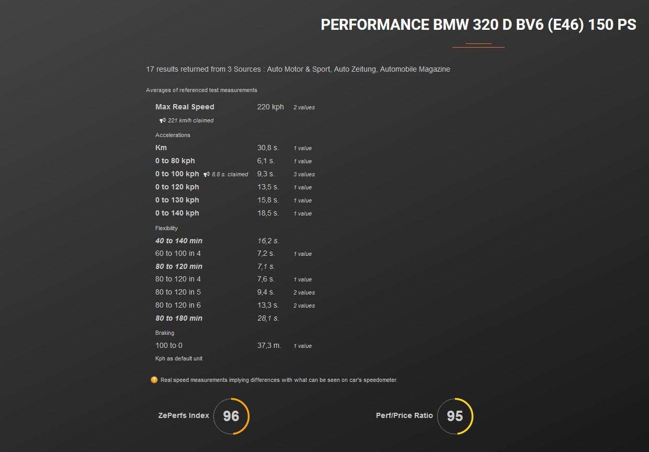Click '2 values' in the 80 to 120 in 6 row
The image size is (649, 452).
tap(304, 306)
